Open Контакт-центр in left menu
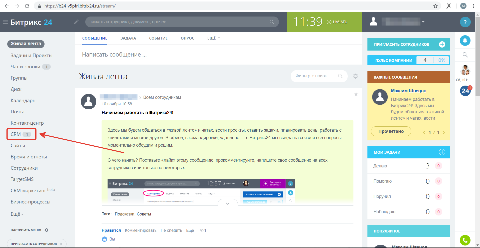The image size is (480, 248). pyautogui.click(x=27, y=123)
